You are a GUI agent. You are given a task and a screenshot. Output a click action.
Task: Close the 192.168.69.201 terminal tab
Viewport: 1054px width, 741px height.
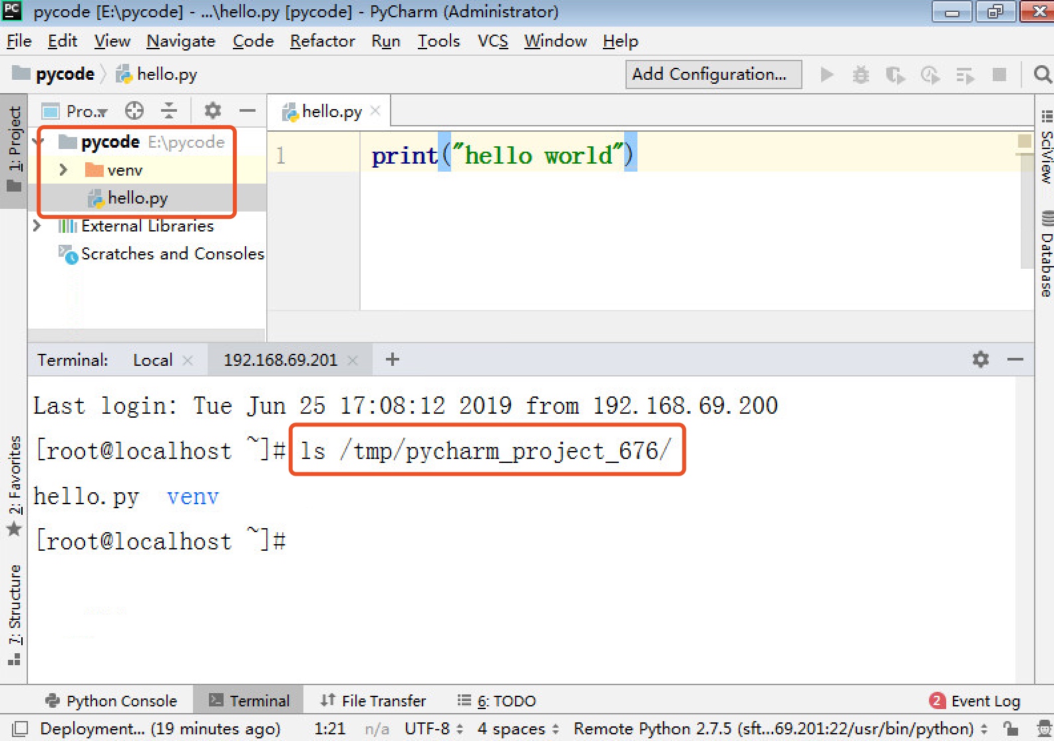coord(353,361)
